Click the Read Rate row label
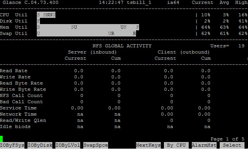The width and height of the screenshot is (248, 149). pyautogui.click(x=14, y=71)
